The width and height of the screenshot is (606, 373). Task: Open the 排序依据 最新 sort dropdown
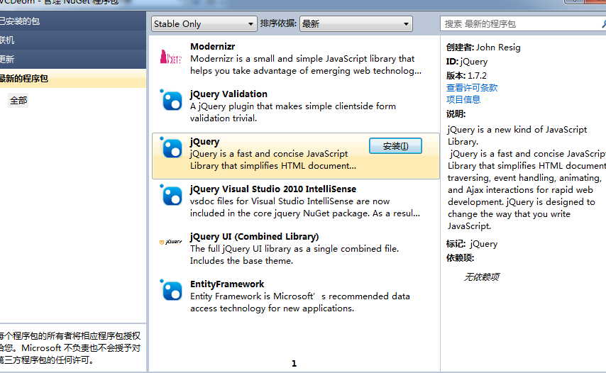tap(356, 24)
